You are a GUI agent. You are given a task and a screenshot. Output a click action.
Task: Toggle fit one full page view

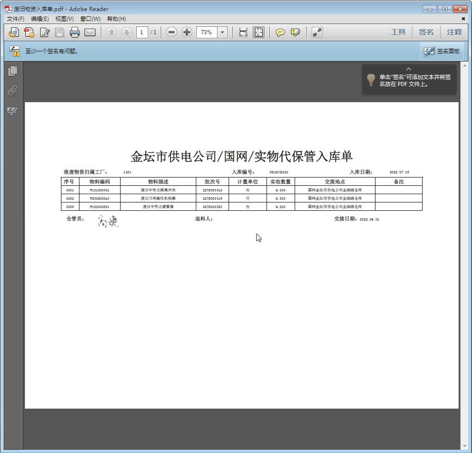[x=259, y=32]
